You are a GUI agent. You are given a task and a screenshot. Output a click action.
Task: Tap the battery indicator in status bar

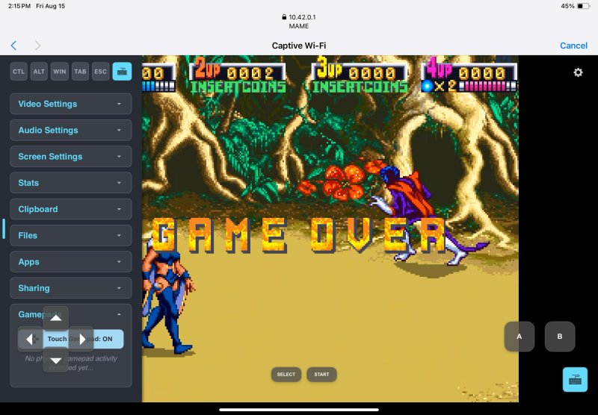583,6
